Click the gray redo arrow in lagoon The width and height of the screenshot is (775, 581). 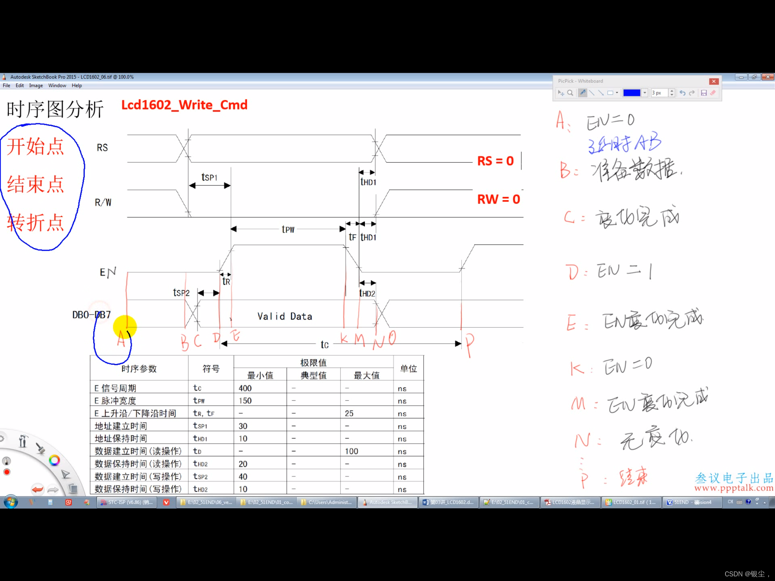click(53, 490)
